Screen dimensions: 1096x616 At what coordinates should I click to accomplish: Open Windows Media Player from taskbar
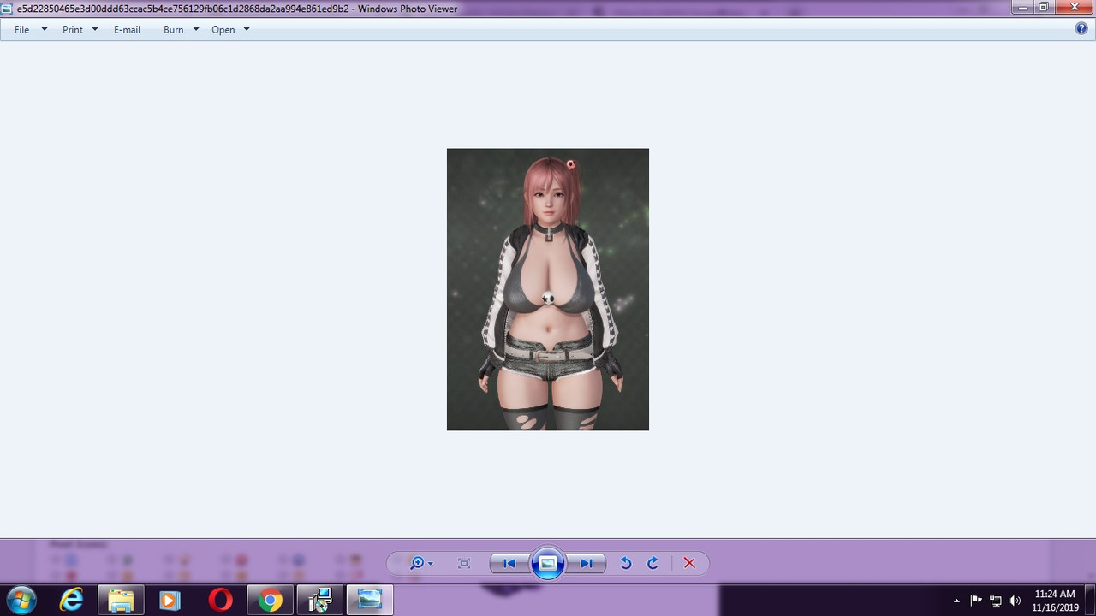[x=170, y=601]
